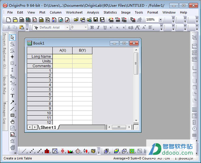This screenshot has width=201, height=163.
Task: Click the New Function icon
Action: point(48,20)
